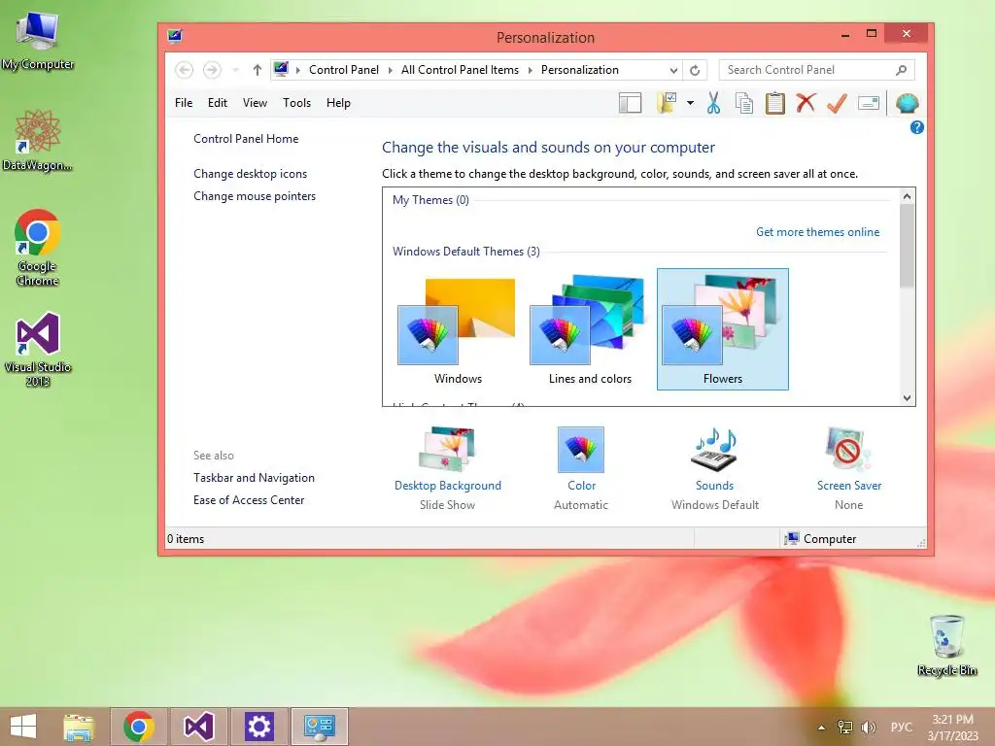Viewport: 995px width, 746px height.
Task: Click the preview pane layout icon
Action: 630,103
